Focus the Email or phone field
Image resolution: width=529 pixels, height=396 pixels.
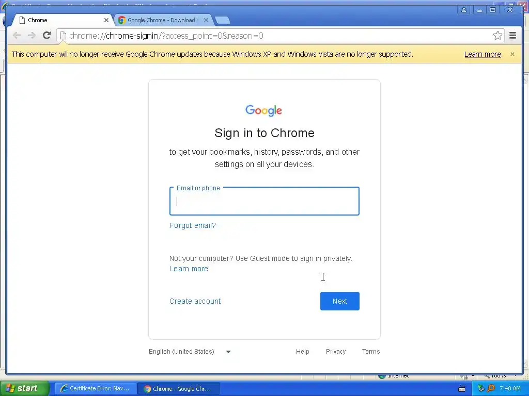pos(264,201)
